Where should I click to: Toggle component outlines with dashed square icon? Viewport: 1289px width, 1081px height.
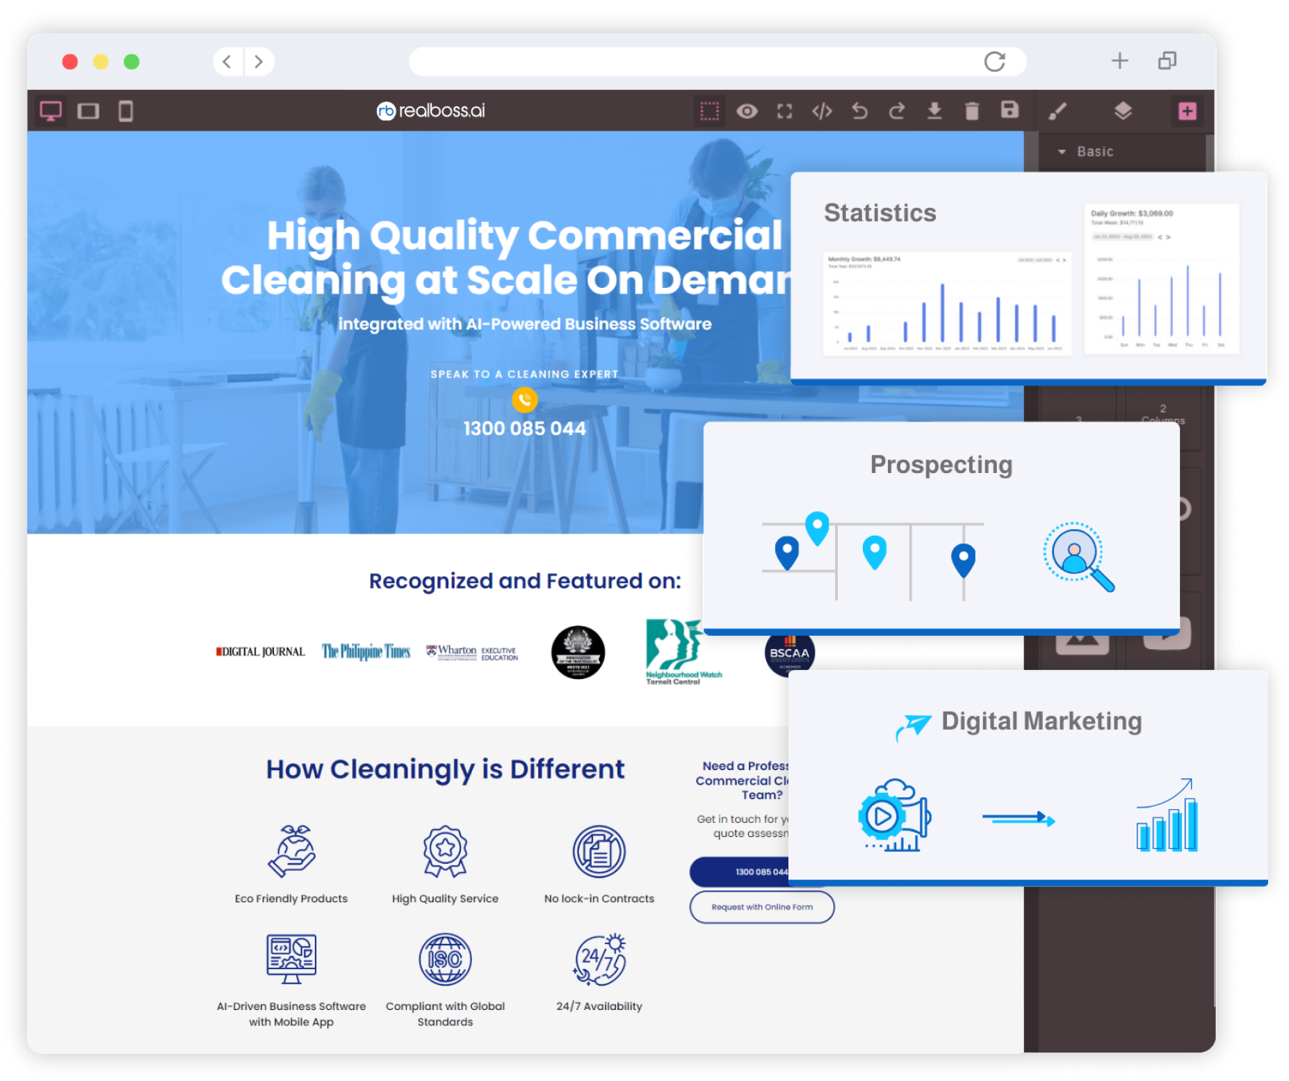709,111
